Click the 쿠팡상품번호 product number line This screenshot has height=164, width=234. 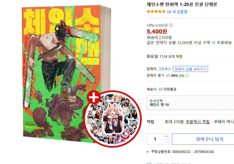click(182, 152)
